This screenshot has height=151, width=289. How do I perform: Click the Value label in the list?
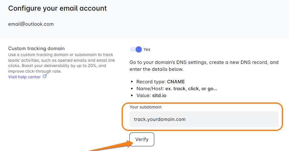coord(144,96)
